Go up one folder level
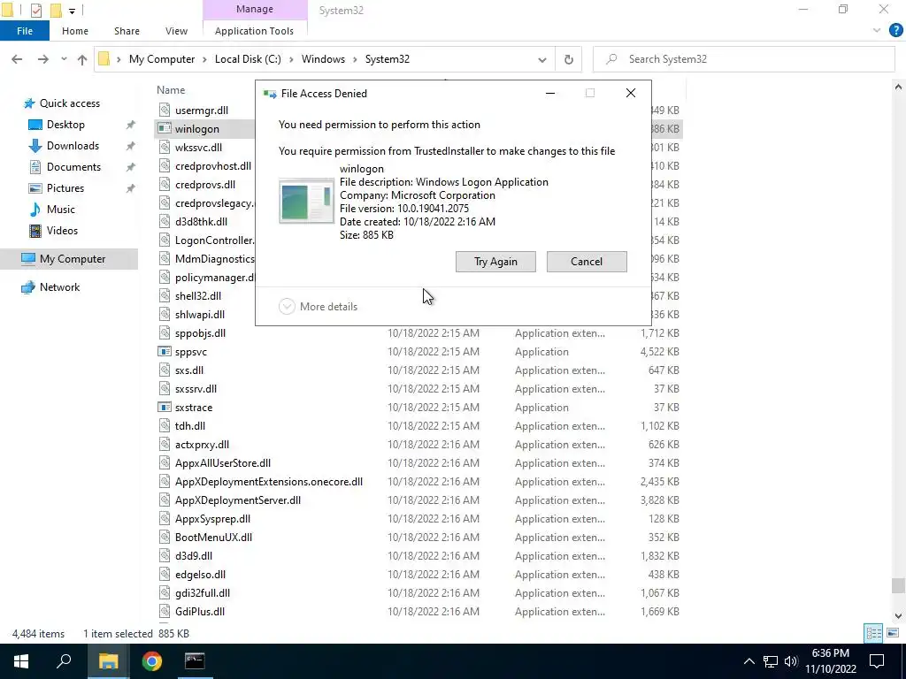 pos(82,59)
